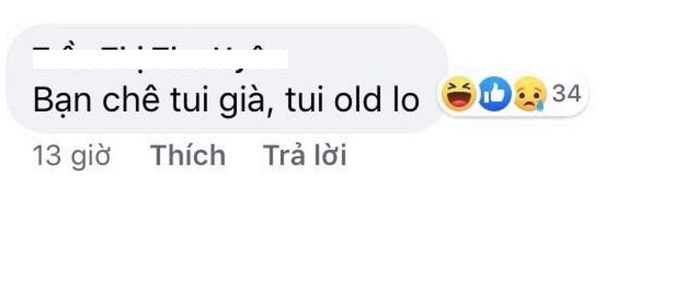Image resolution: width=699 pixels, height=292 pixels.
Task: Open the reactions summary pill beside the comment
Action: pos(513,93)
